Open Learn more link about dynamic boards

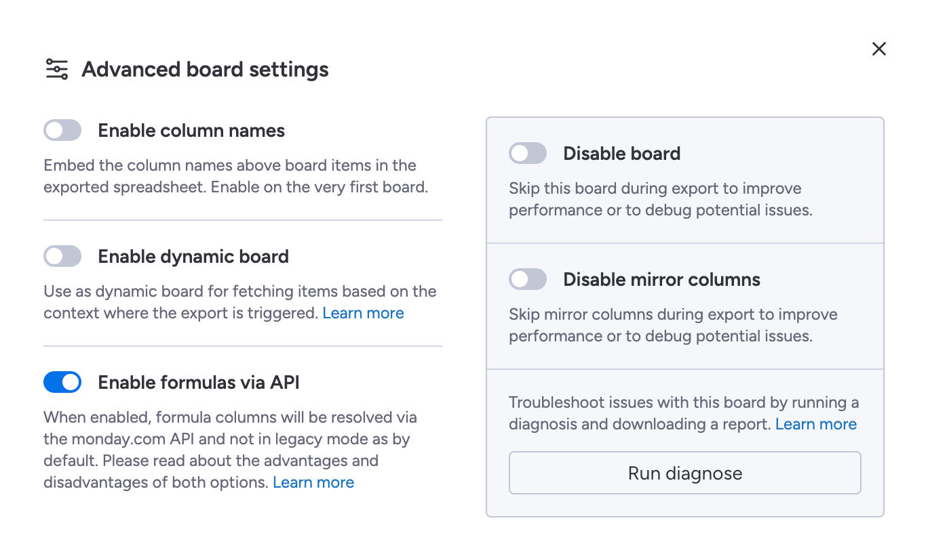pyautogui.click(x=363, y=313)
